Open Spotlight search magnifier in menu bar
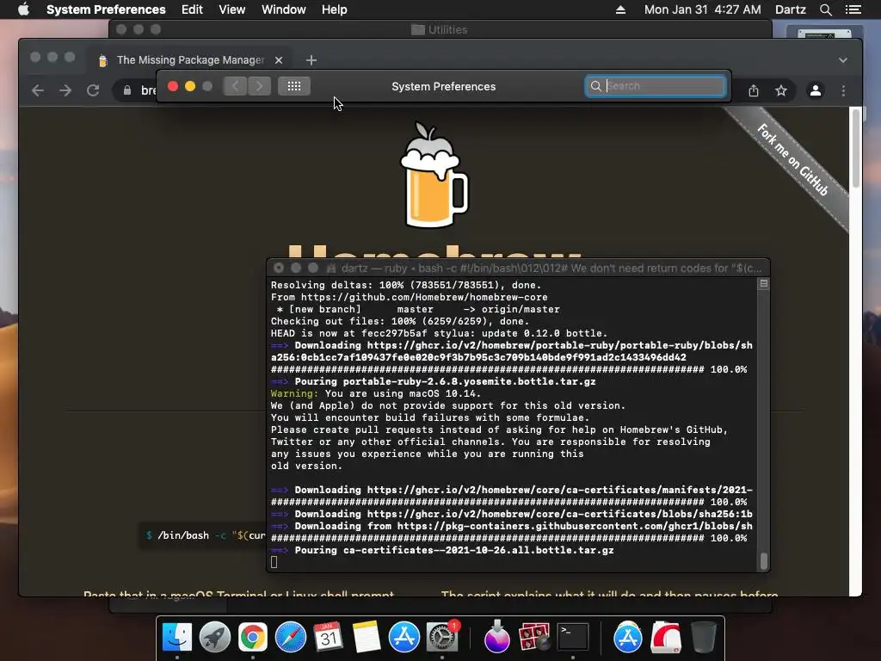Viewport: 881px width, 661px height. point(825,9)
